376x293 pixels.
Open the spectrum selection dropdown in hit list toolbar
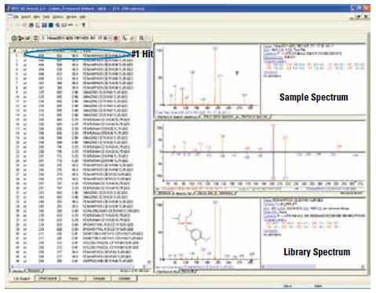[76, 38]
